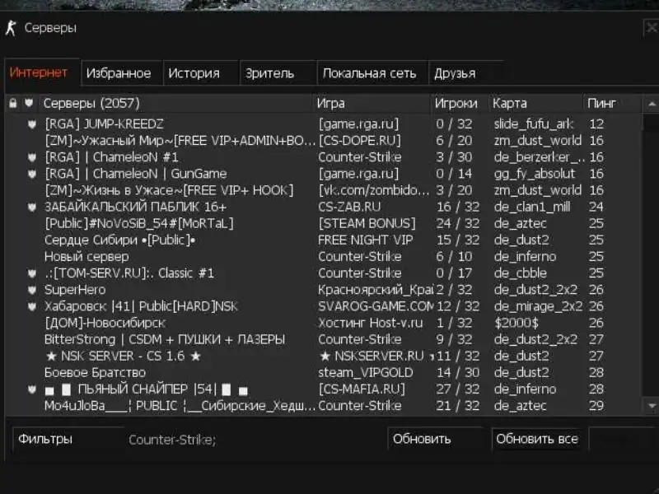This screenshot has width=659, height=494.
Task: Click shield icon beside Хабаровск |41| server
Action: [x=32, y=306]
